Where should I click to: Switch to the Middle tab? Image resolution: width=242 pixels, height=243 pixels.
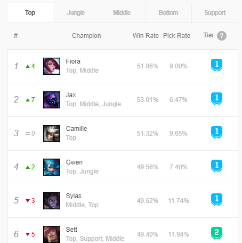(122, 13)
